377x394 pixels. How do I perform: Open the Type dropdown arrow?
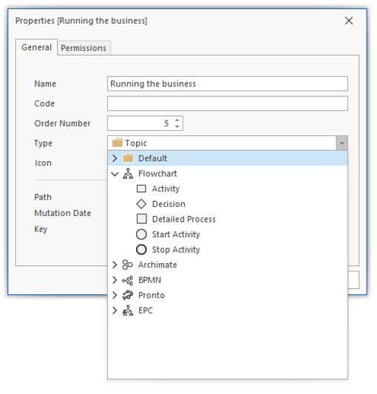pos(342,143)
